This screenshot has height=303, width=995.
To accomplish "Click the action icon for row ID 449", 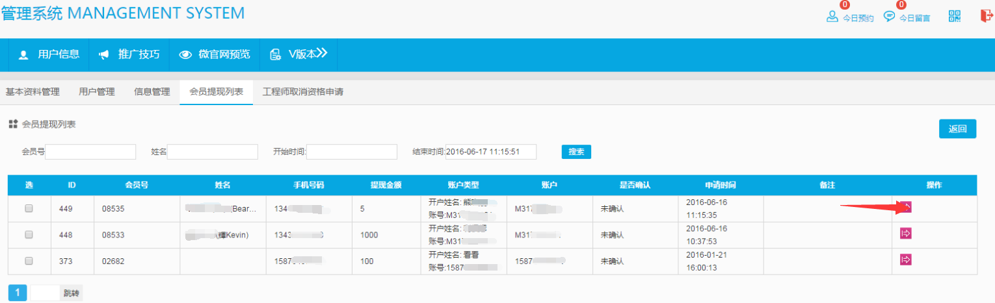I will click(905, 208).
